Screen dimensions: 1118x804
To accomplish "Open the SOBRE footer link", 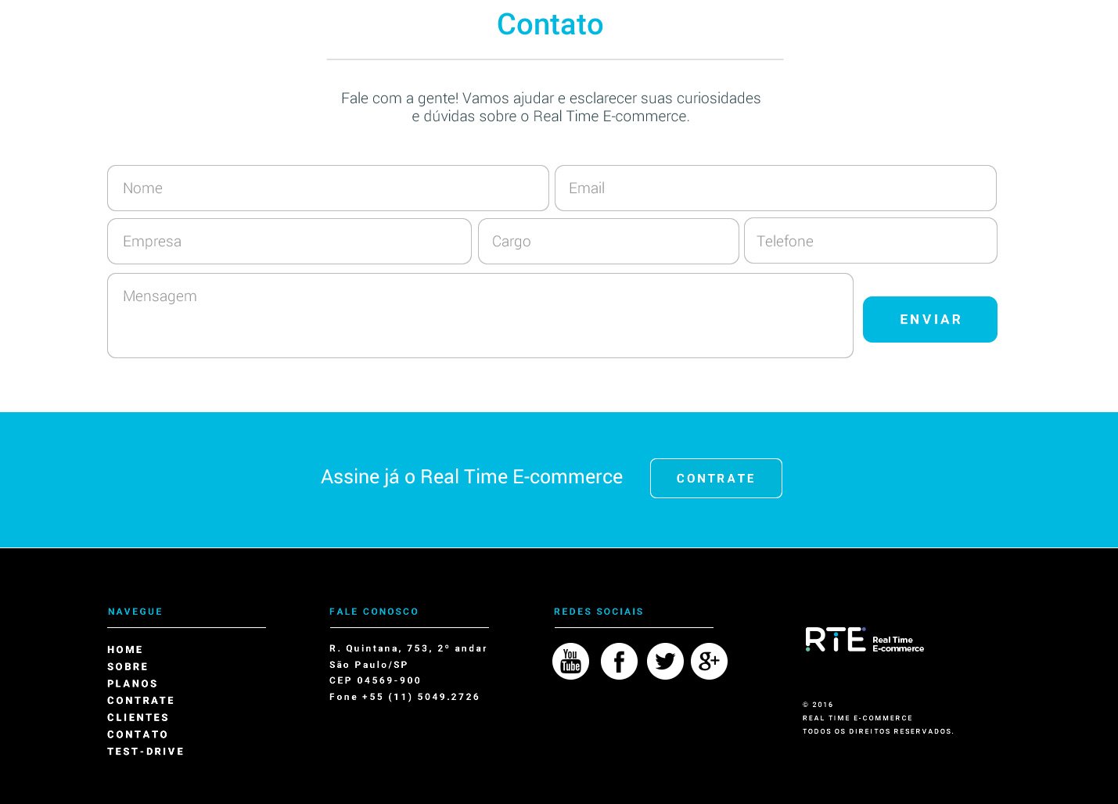I will (x=128, y=667).
